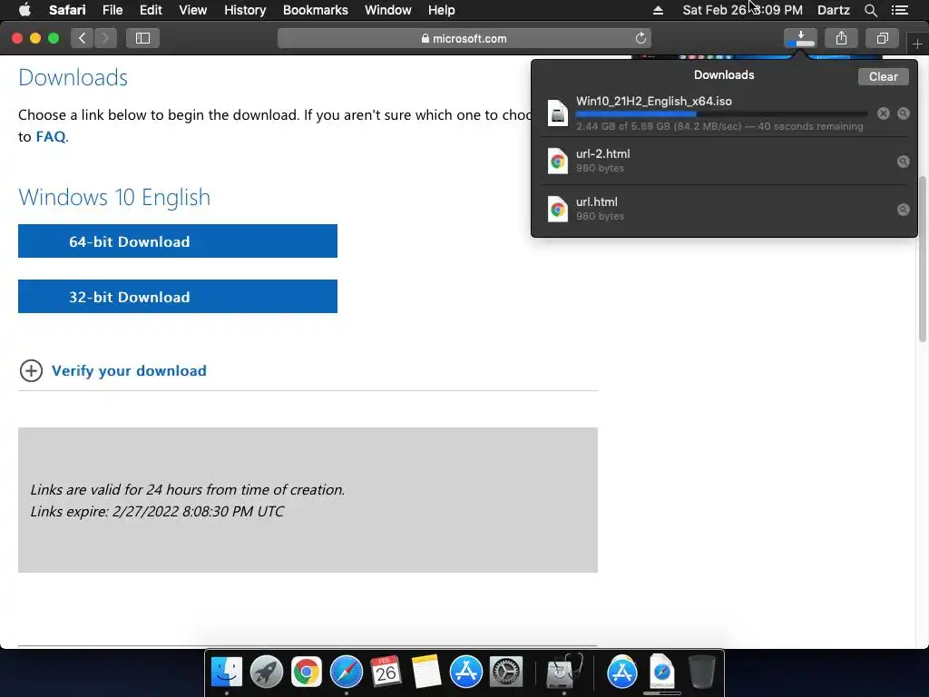Open the Downloads toolbar button
The image size is (929, 697).
click(x=800, y=38)
